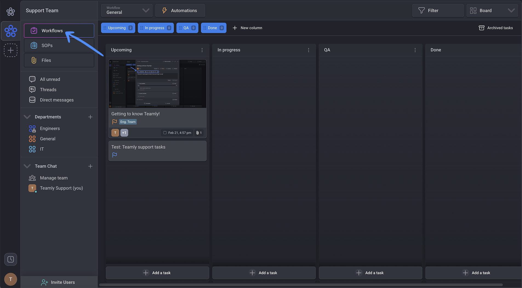Select the QA column chip
This screenshot has height=288, width=522.
(x=187, y=28)
